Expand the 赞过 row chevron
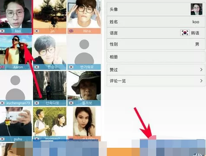 [x=201, y=70]
